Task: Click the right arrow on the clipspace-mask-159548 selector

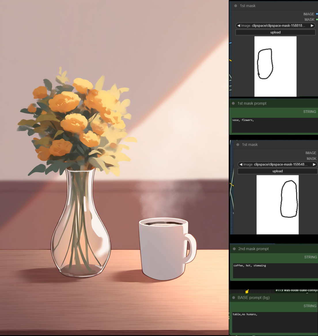Action: click(x=314, y=165)
